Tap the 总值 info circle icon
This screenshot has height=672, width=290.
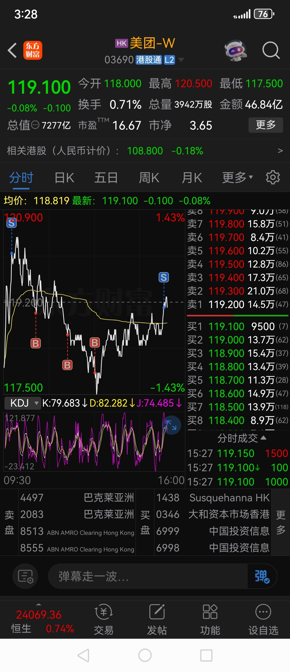35,125
